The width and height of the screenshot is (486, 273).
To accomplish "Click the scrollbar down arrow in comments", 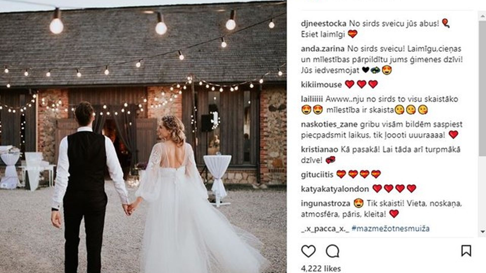I will (x=482, y=231).
